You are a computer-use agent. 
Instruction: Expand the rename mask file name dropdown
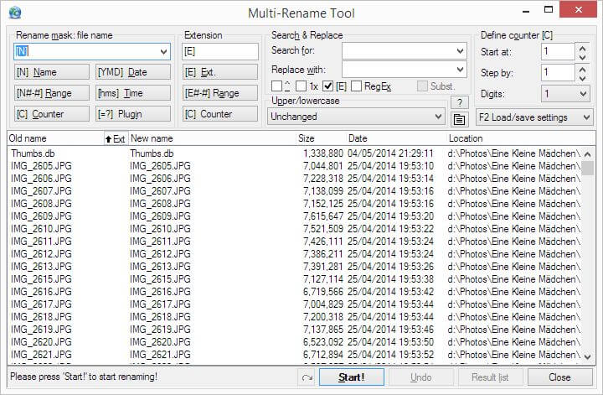click(164, 52)
